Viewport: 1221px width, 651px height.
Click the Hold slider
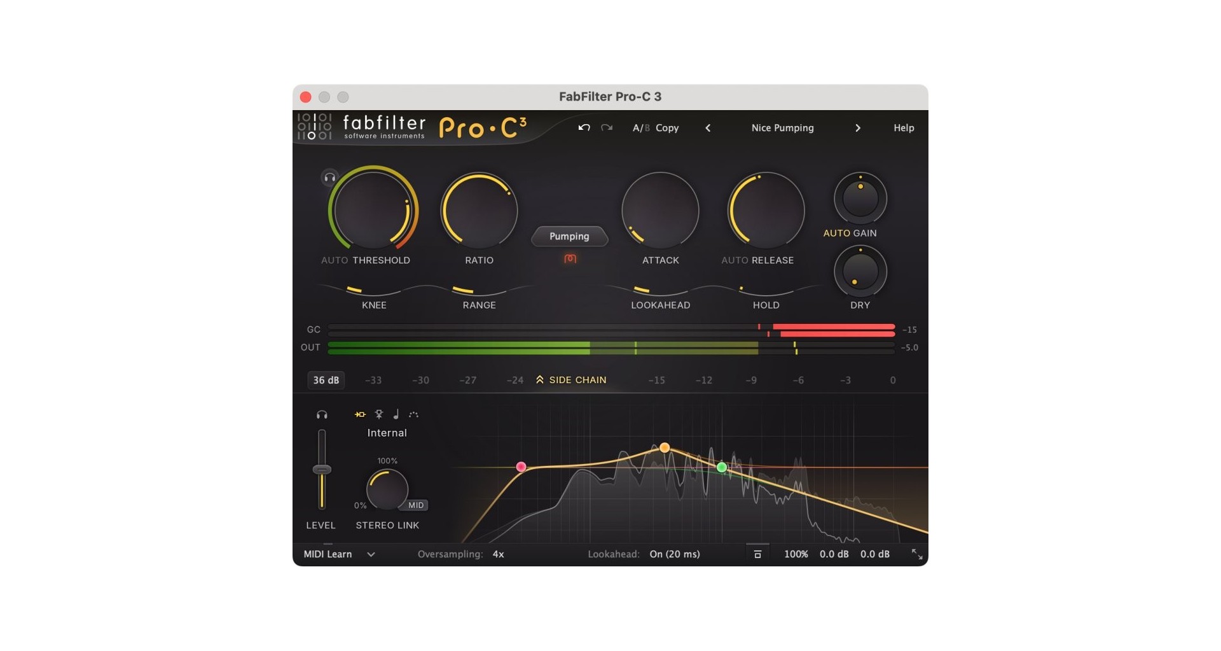click(766, 290)
